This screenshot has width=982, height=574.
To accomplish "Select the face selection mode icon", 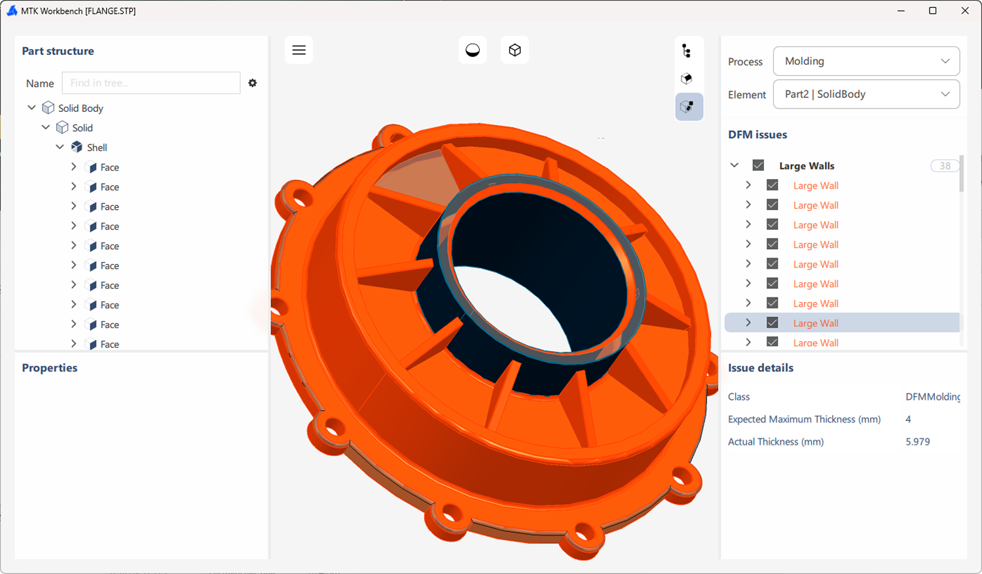I will [x=688, y=78].
